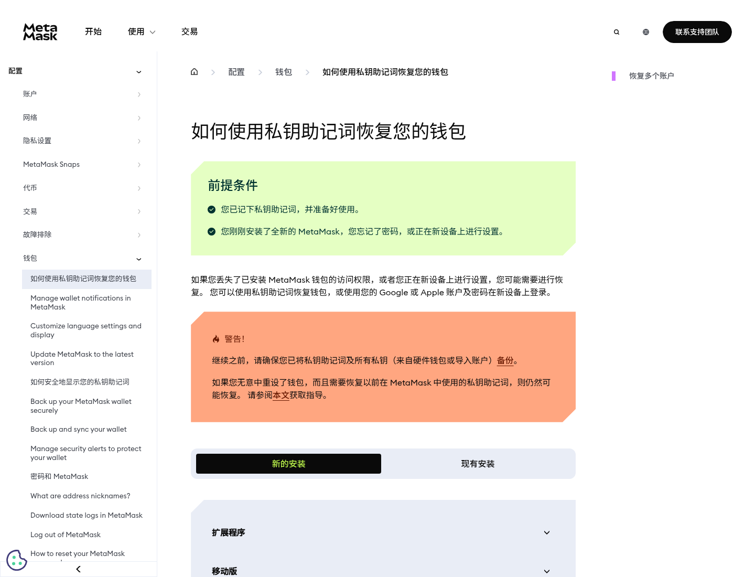Go to home via breadcrumb house icon
This screenshot has height=577, width=755.
click(195, 72)
